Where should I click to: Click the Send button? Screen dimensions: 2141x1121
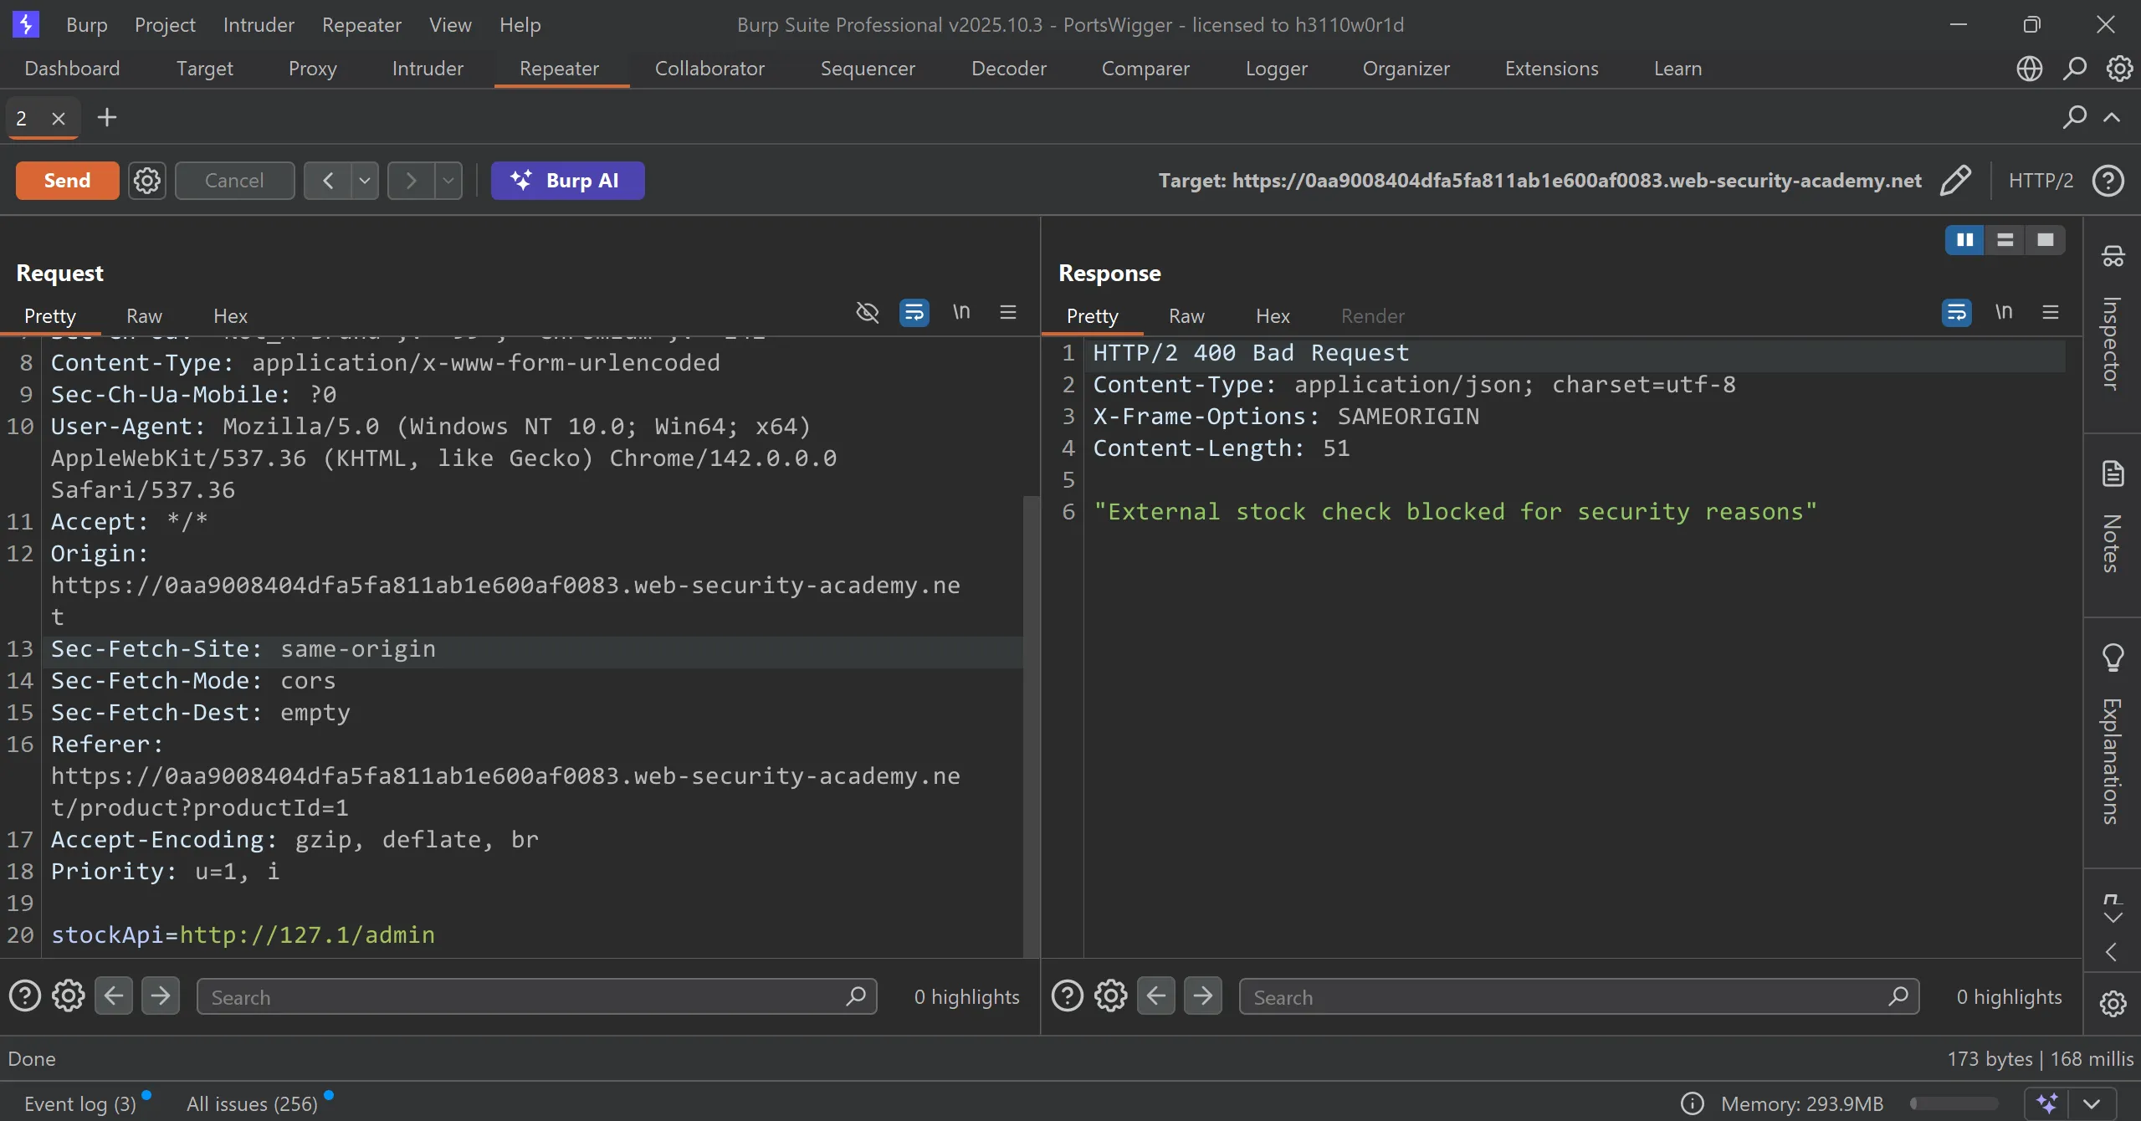[x=67, y=180]
